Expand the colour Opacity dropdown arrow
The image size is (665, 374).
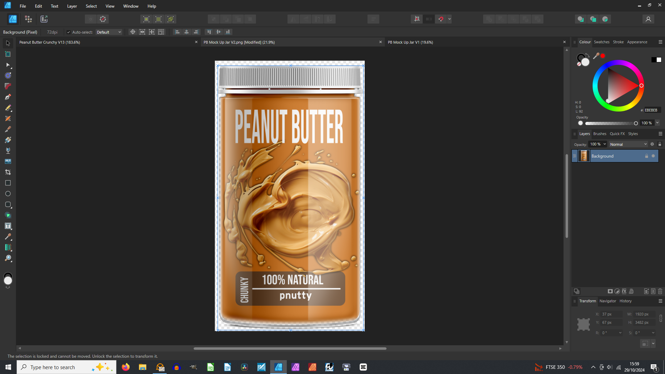[x=657, y=123]
